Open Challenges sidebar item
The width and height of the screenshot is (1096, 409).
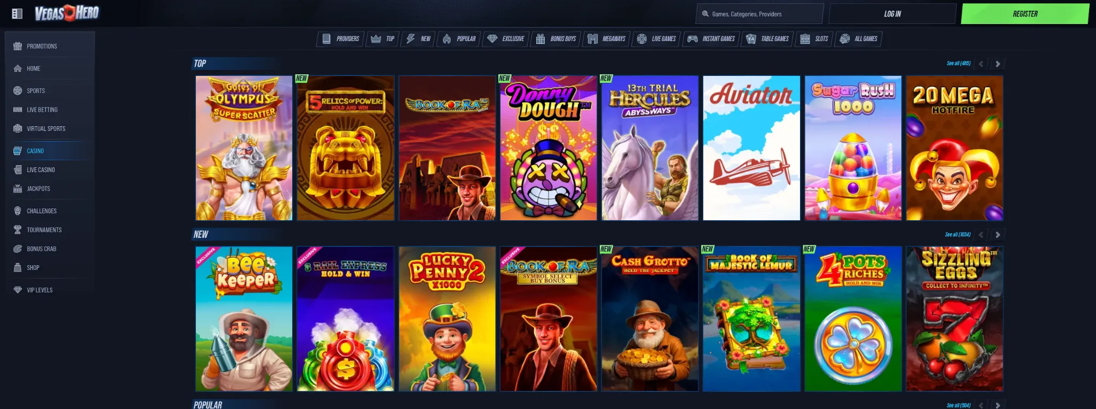[50, 211]
